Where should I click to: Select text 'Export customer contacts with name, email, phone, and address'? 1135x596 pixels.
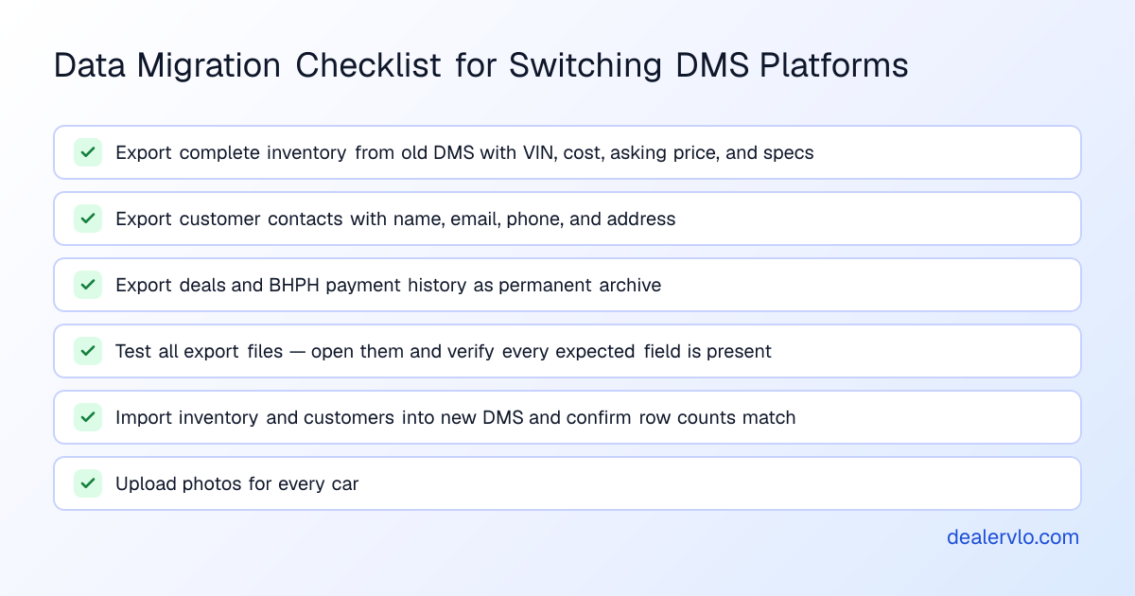click(395, 219)
